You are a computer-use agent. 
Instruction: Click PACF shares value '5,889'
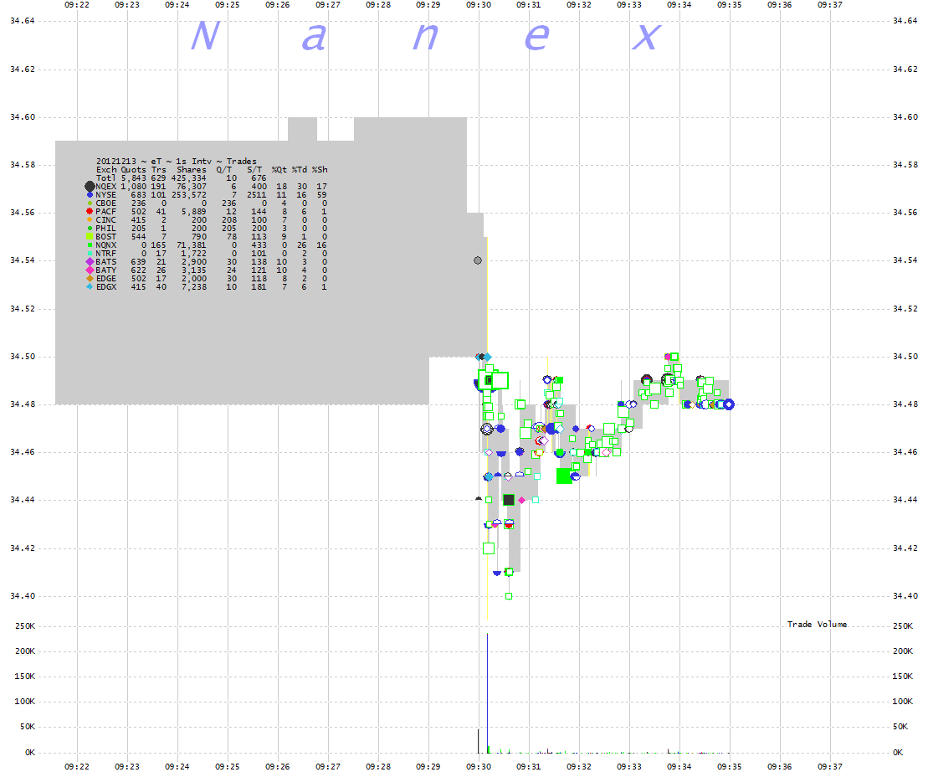(193, 211)
